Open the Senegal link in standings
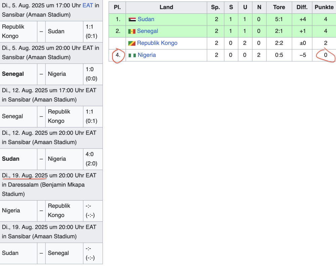 pos(148,31)
